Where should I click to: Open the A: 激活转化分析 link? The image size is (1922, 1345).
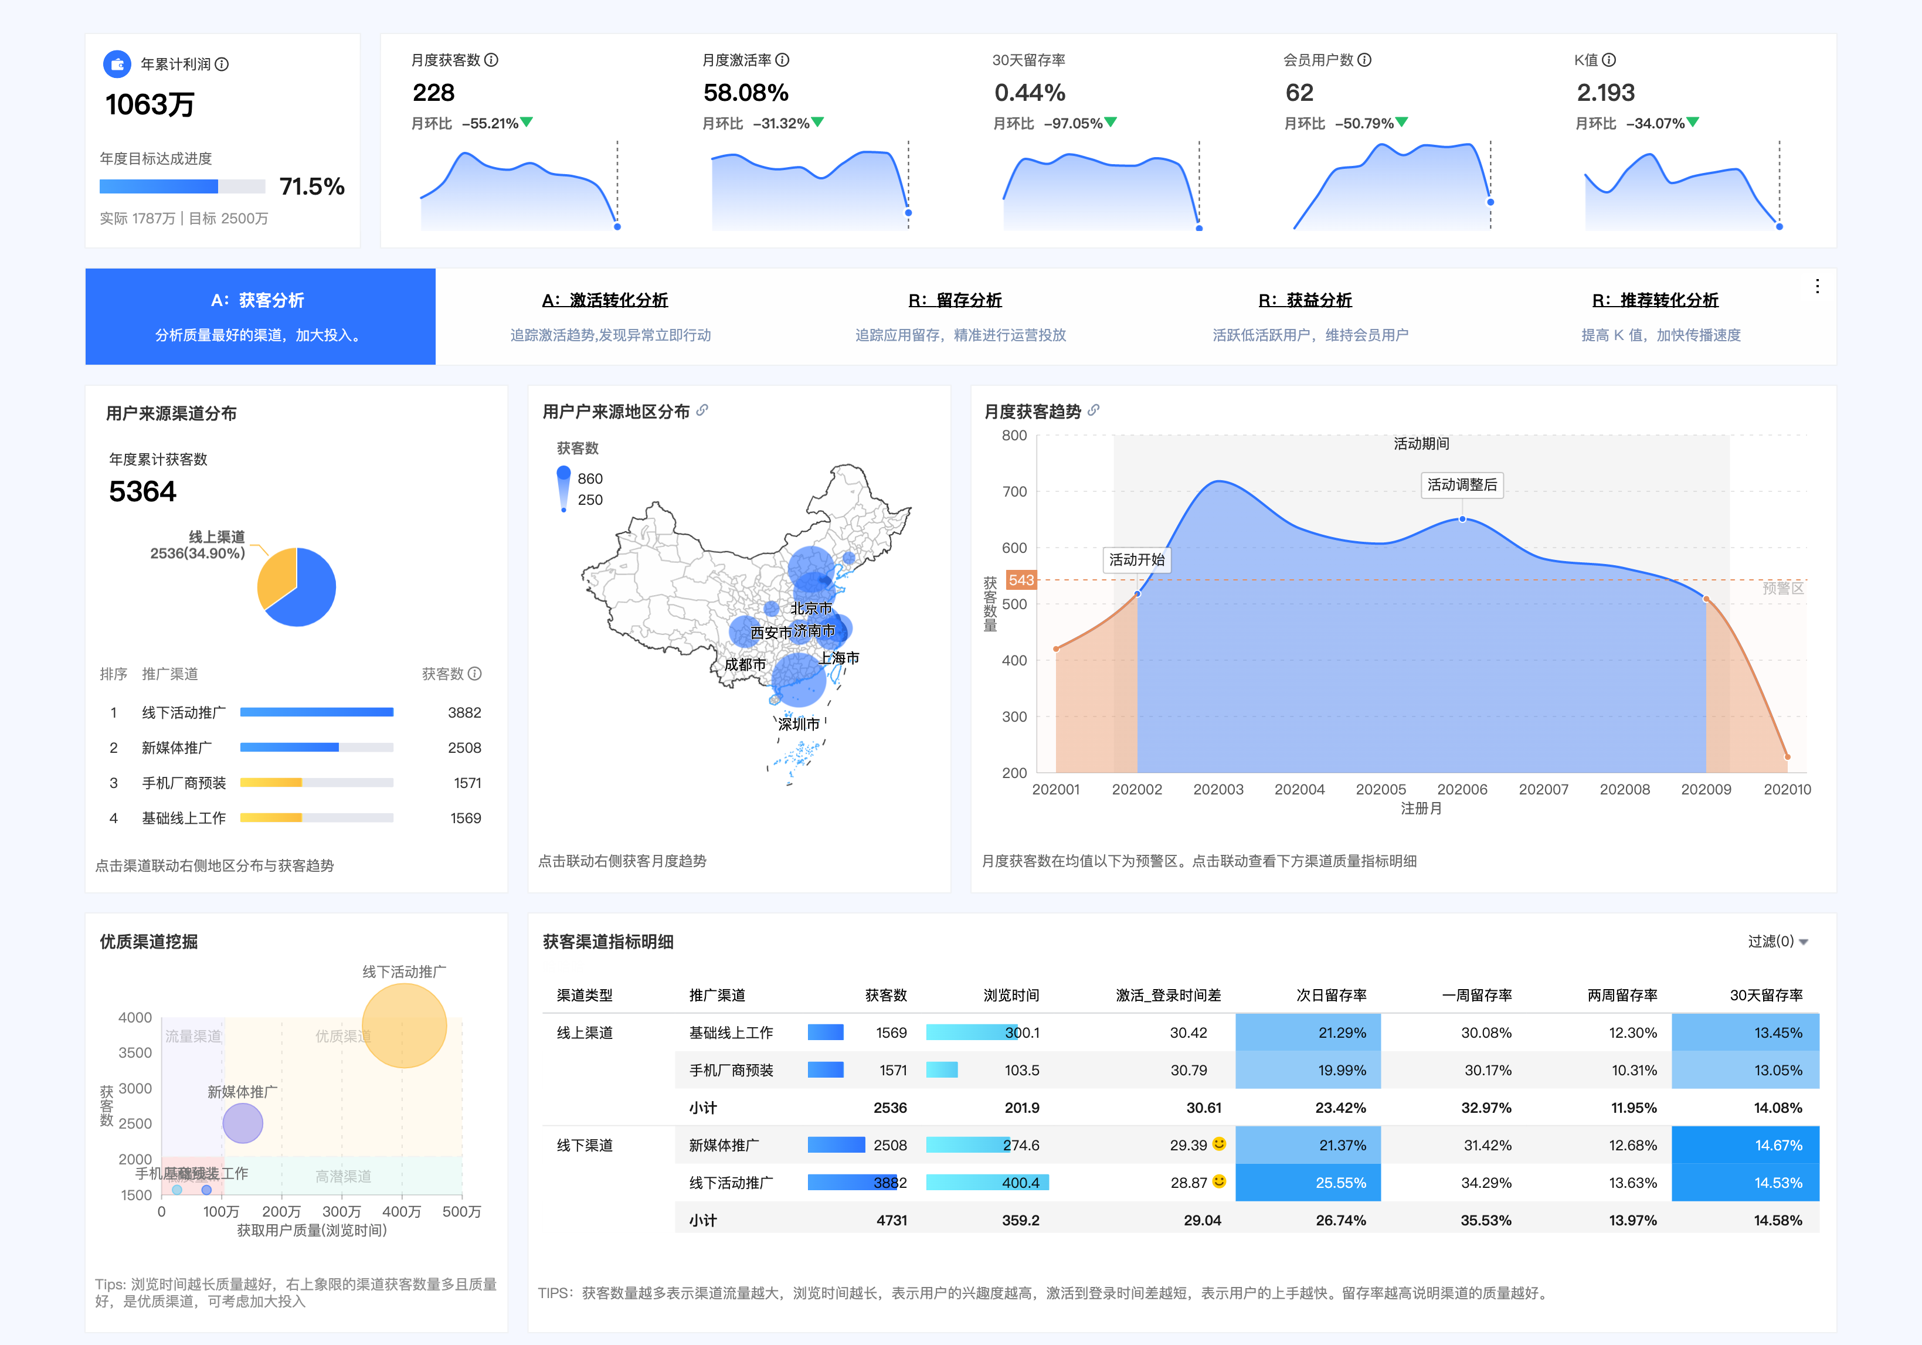605,300
